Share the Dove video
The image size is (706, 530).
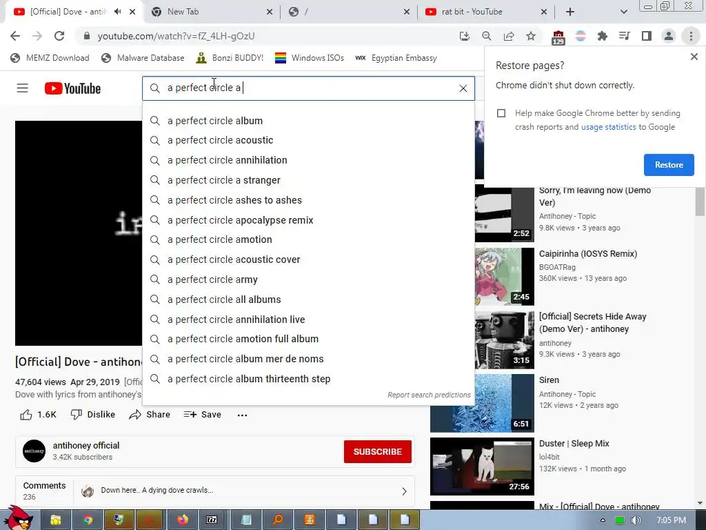click(x=150, y=415)
